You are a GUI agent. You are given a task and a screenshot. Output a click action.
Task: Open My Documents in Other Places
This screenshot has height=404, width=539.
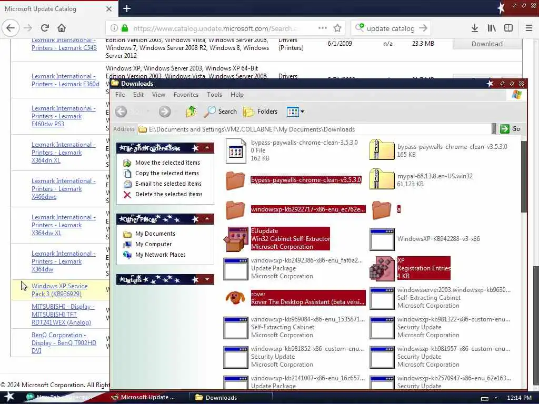pyautogui.click(x=155, y=234)
